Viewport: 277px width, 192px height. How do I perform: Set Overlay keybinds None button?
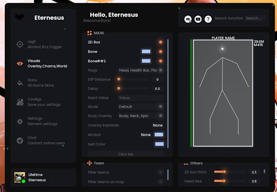point(158,125)
